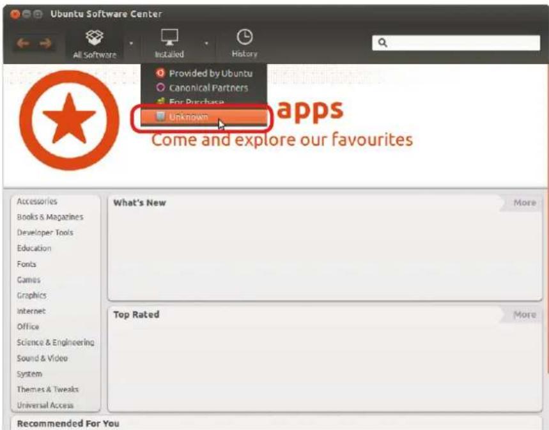The width and height of the screenshot is (549, 430).
Task: Go back with the left arrow
Action: click(x=23, y=43)
